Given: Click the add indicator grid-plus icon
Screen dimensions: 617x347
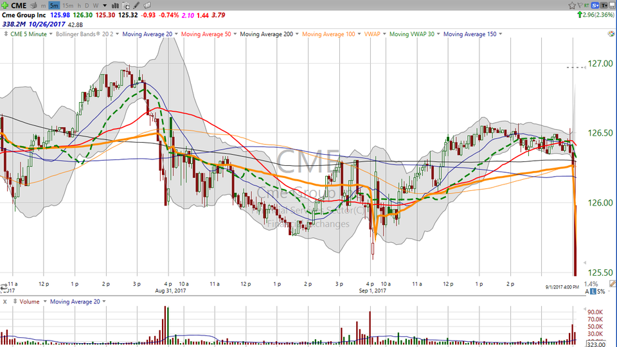Looking at the screenshot, I should tap(126, 6).
